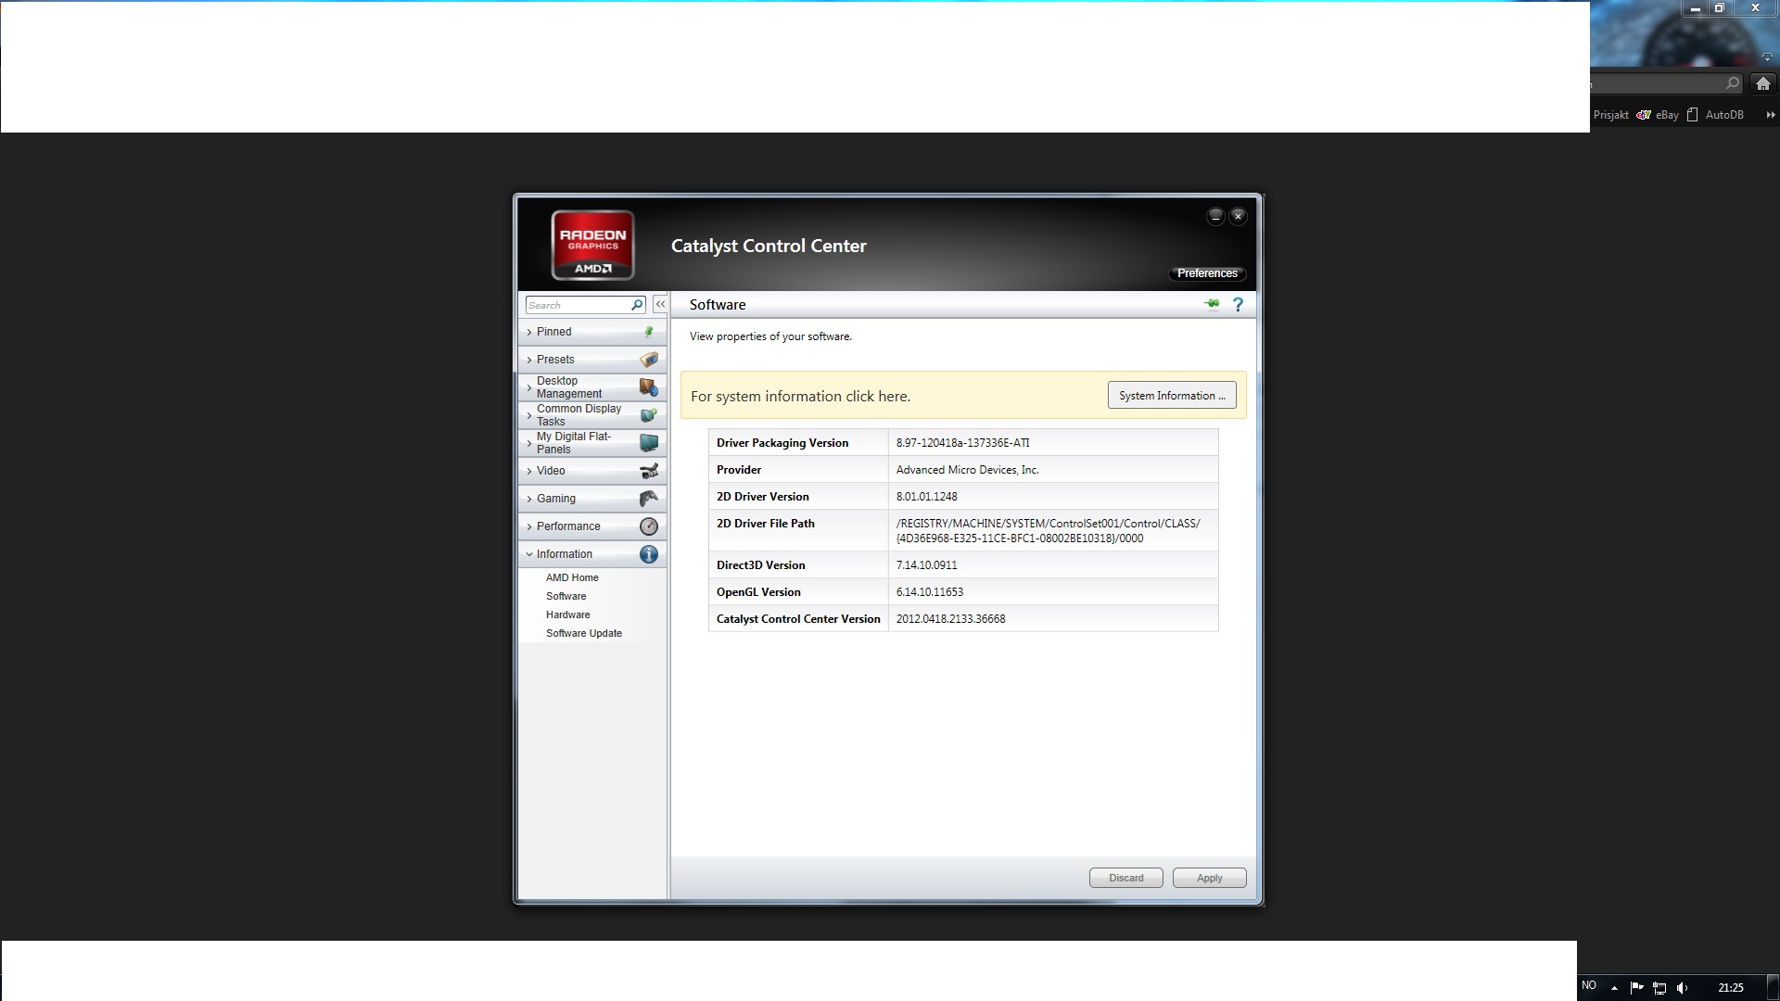Click the green pin page icon
1780x1001 pixels.
pyautogui.click(x=1212, y=304)
